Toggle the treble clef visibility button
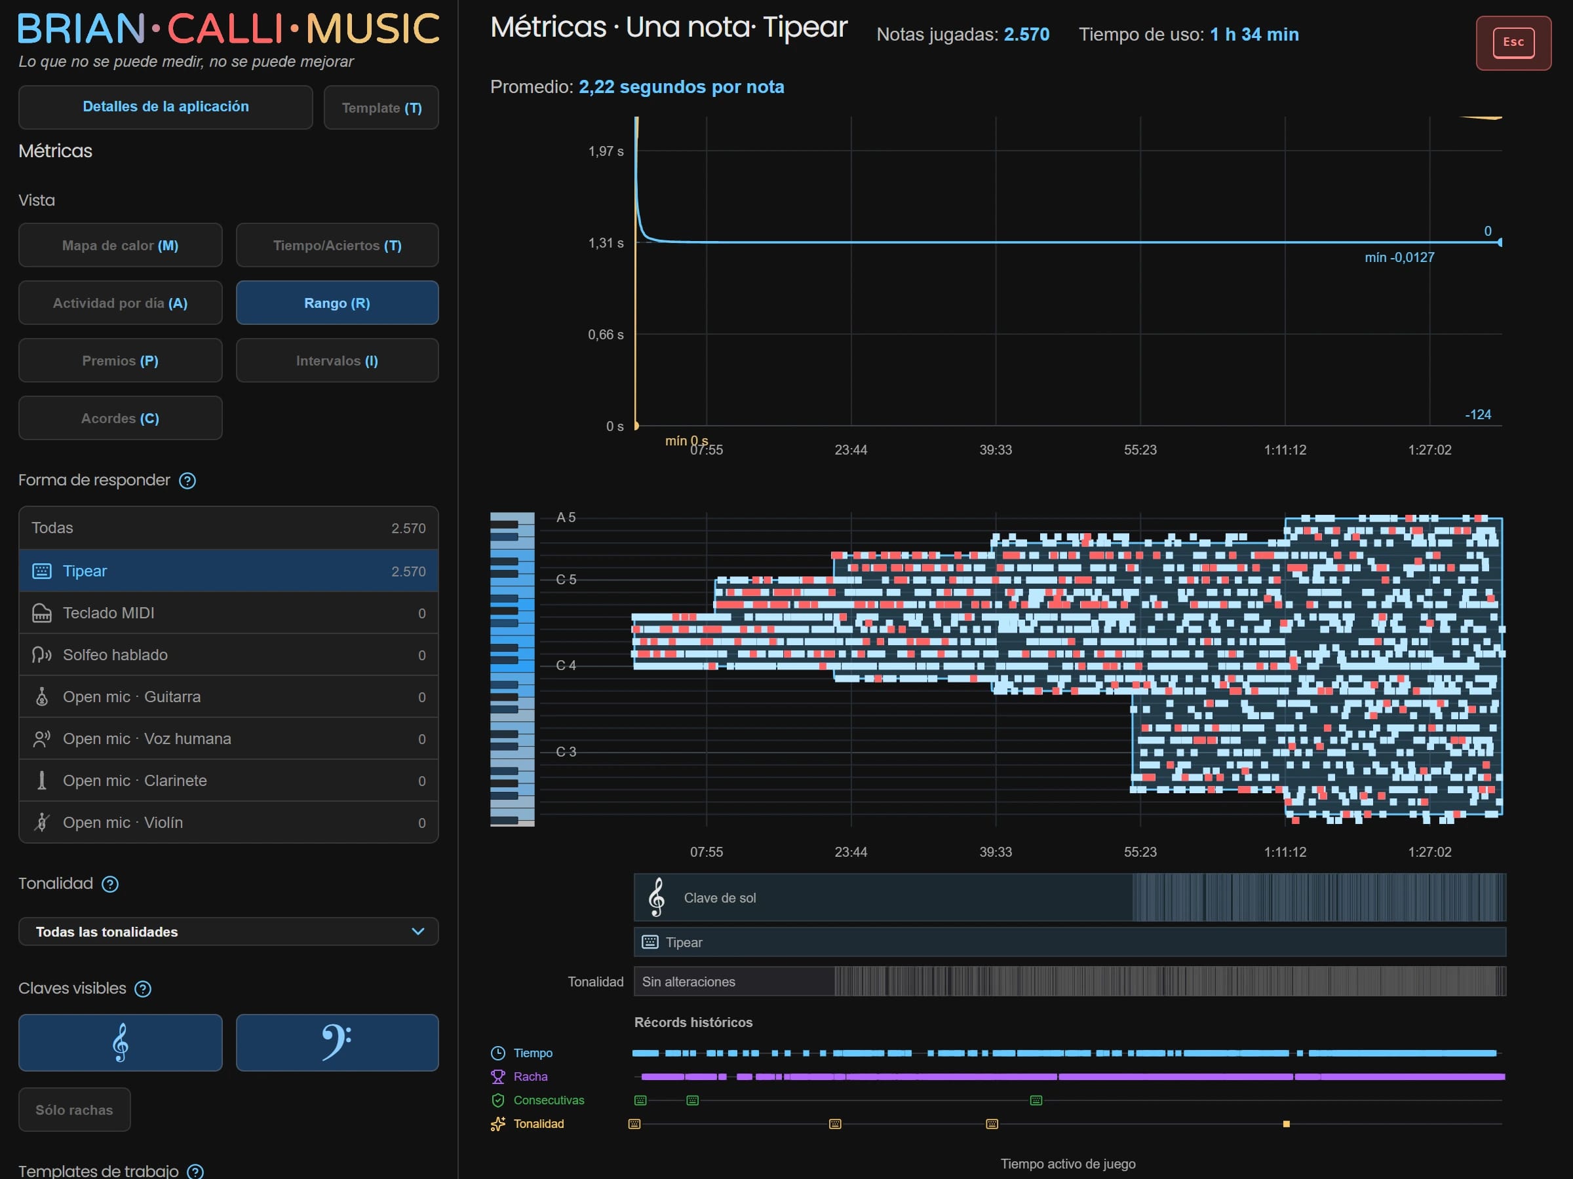Image resolution: width=1573 pixels, height=1179 pixels. pyautogui.click(x=120, y=1043)
